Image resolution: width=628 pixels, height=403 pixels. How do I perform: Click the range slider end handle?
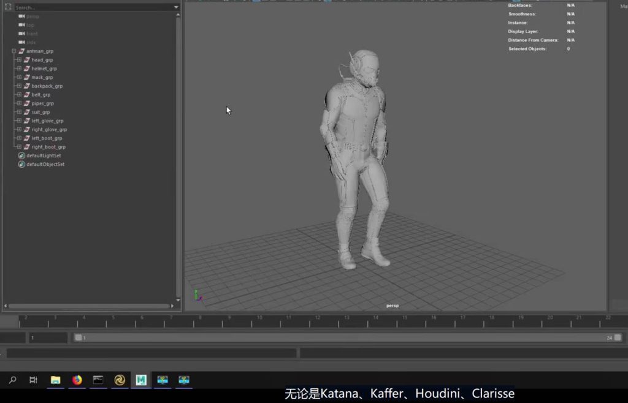[x=618, y=337]
